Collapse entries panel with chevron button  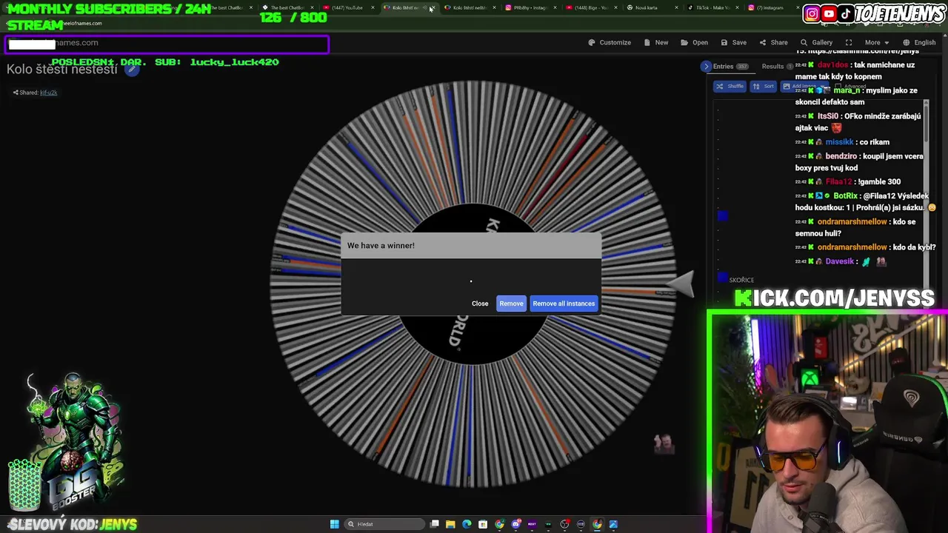coord(706,67)
